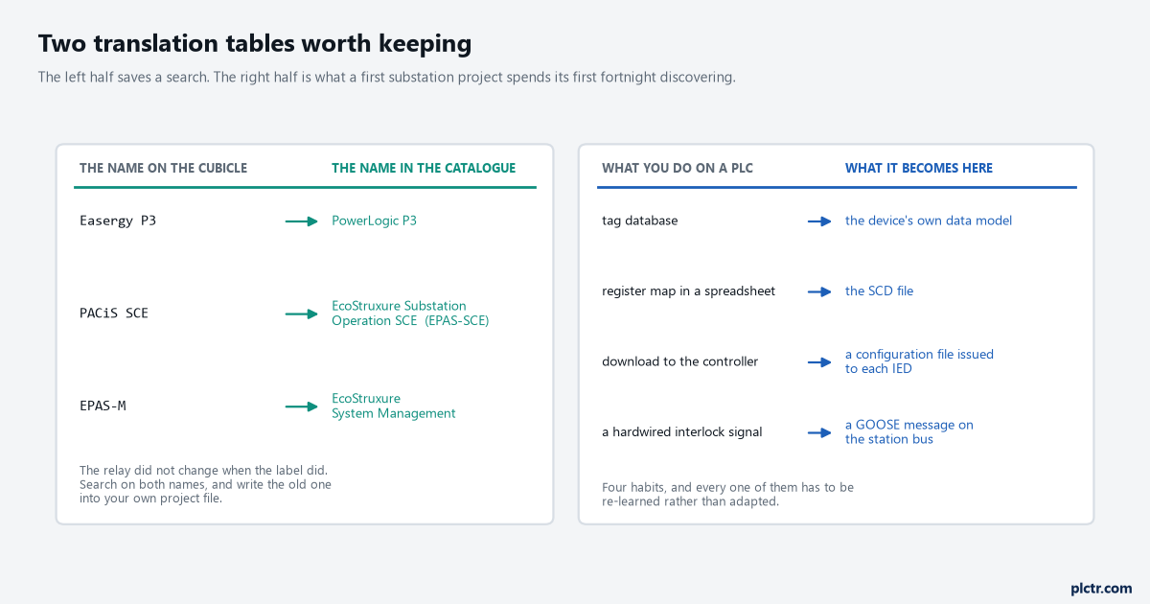Select 'the SCD file' text

pos(880,291)
